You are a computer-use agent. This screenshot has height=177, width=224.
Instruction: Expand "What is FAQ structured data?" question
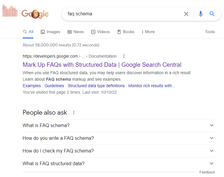[211, 163]
